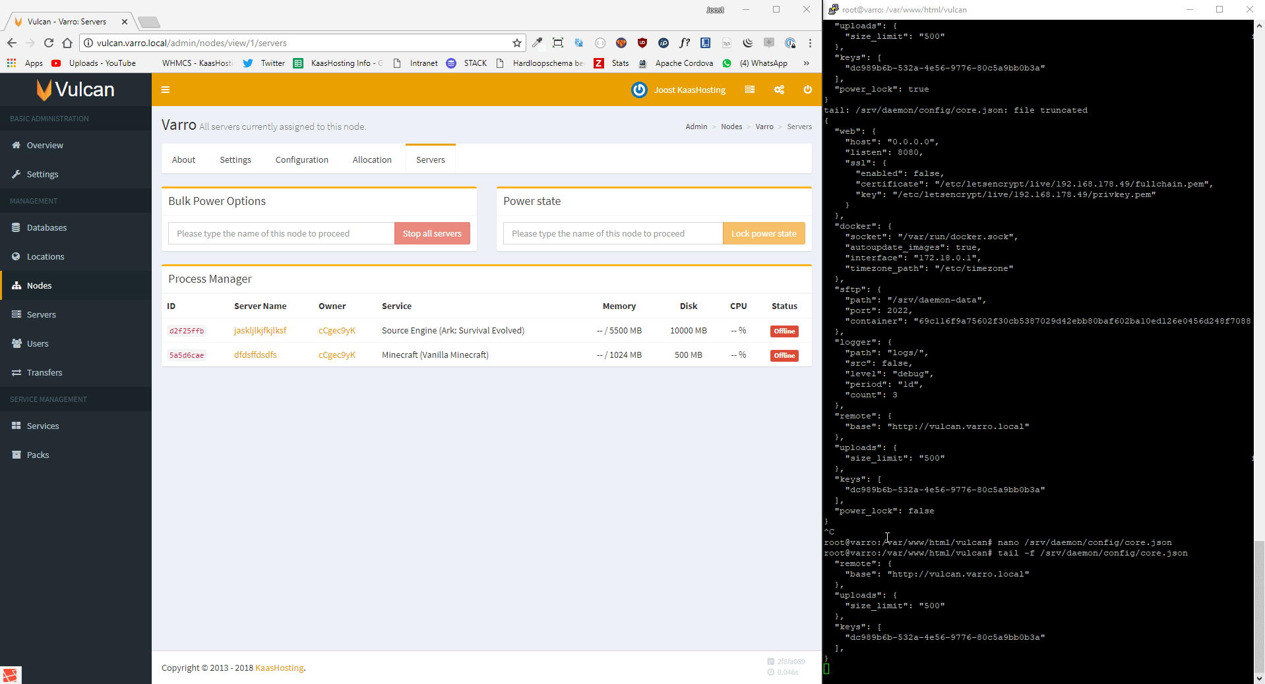Click the Joost KaasHosting avatar icon
This screenshot has height=684, width=1265.
click(639, 90)
